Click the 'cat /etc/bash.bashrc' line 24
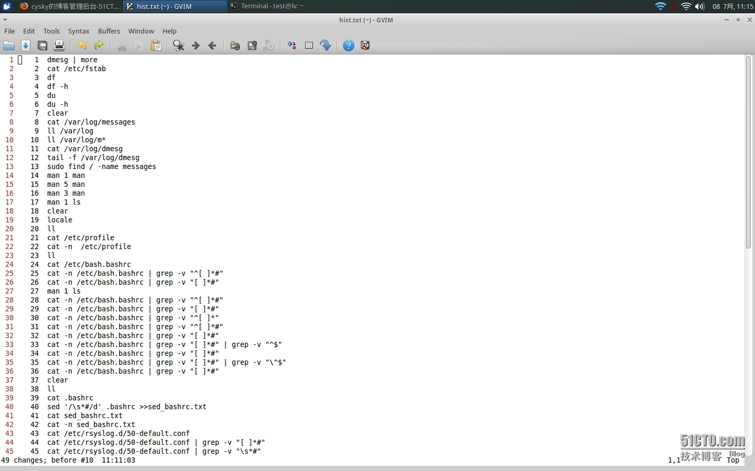 tap(89, 264)
